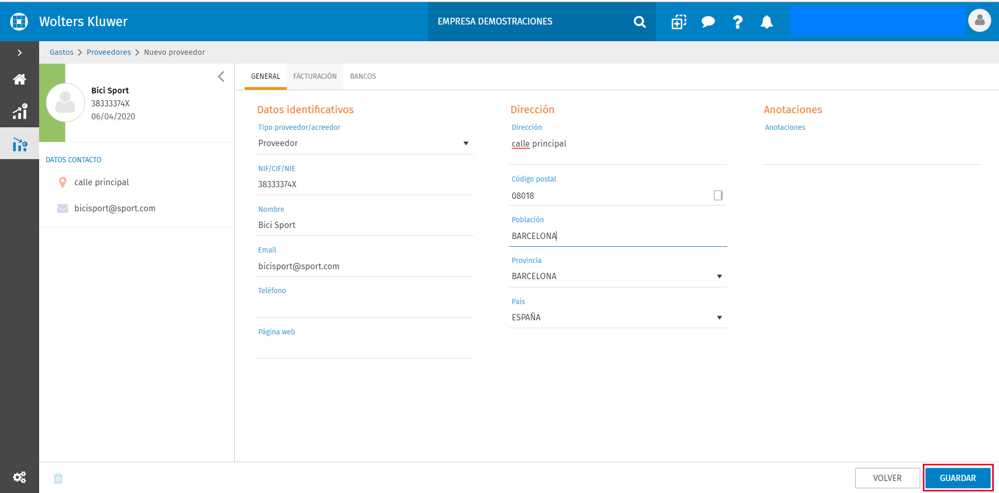The width and height of the screenshot is (999, 493).
Task: Open the País dropdown
Action: pos(618,318)
